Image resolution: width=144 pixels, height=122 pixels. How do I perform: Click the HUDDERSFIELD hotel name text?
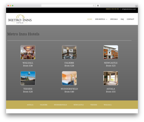pos(69,89)
